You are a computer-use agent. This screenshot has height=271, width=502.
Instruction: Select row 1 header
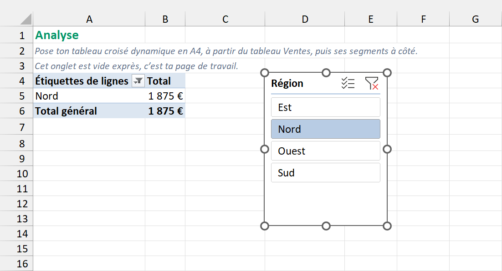16,35
